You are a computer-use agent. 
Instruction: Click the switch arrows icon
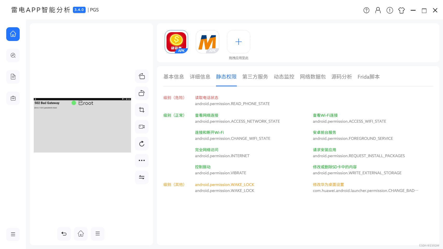(x=142, y=177)
